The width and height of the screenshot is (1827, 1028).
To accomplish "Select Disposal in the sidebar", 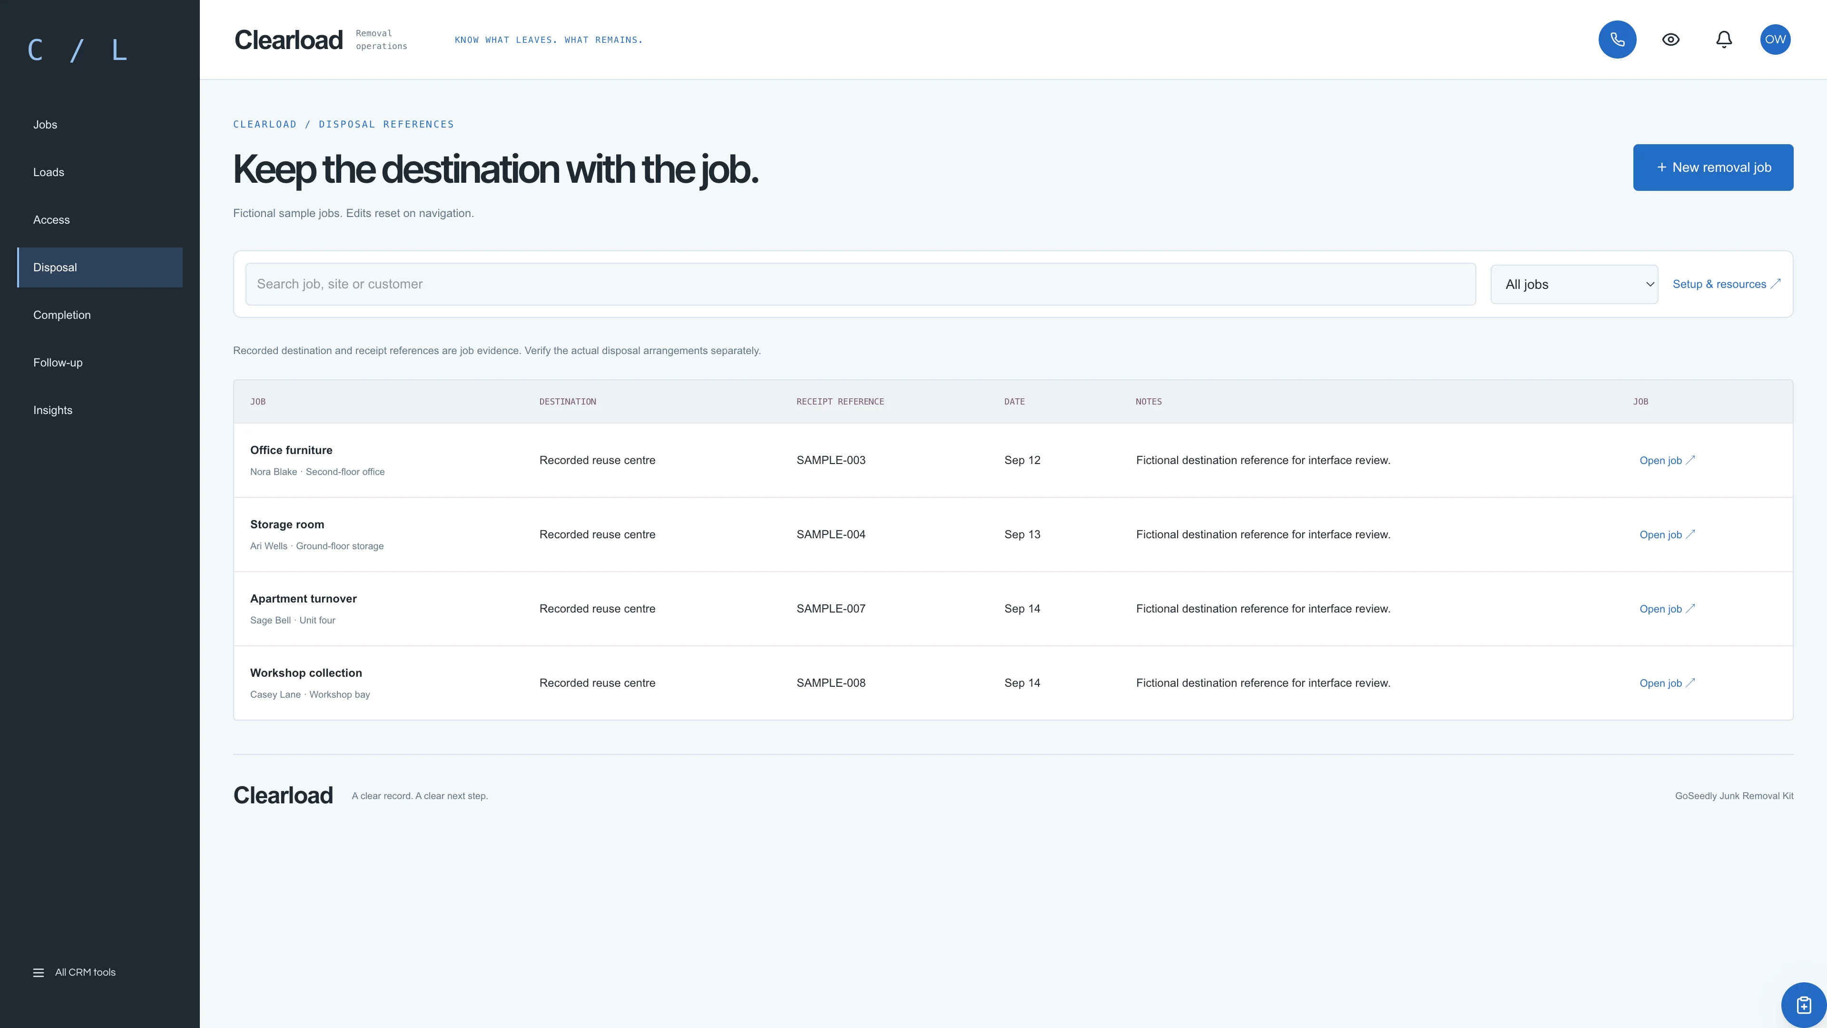I will (x=100, y=267).
